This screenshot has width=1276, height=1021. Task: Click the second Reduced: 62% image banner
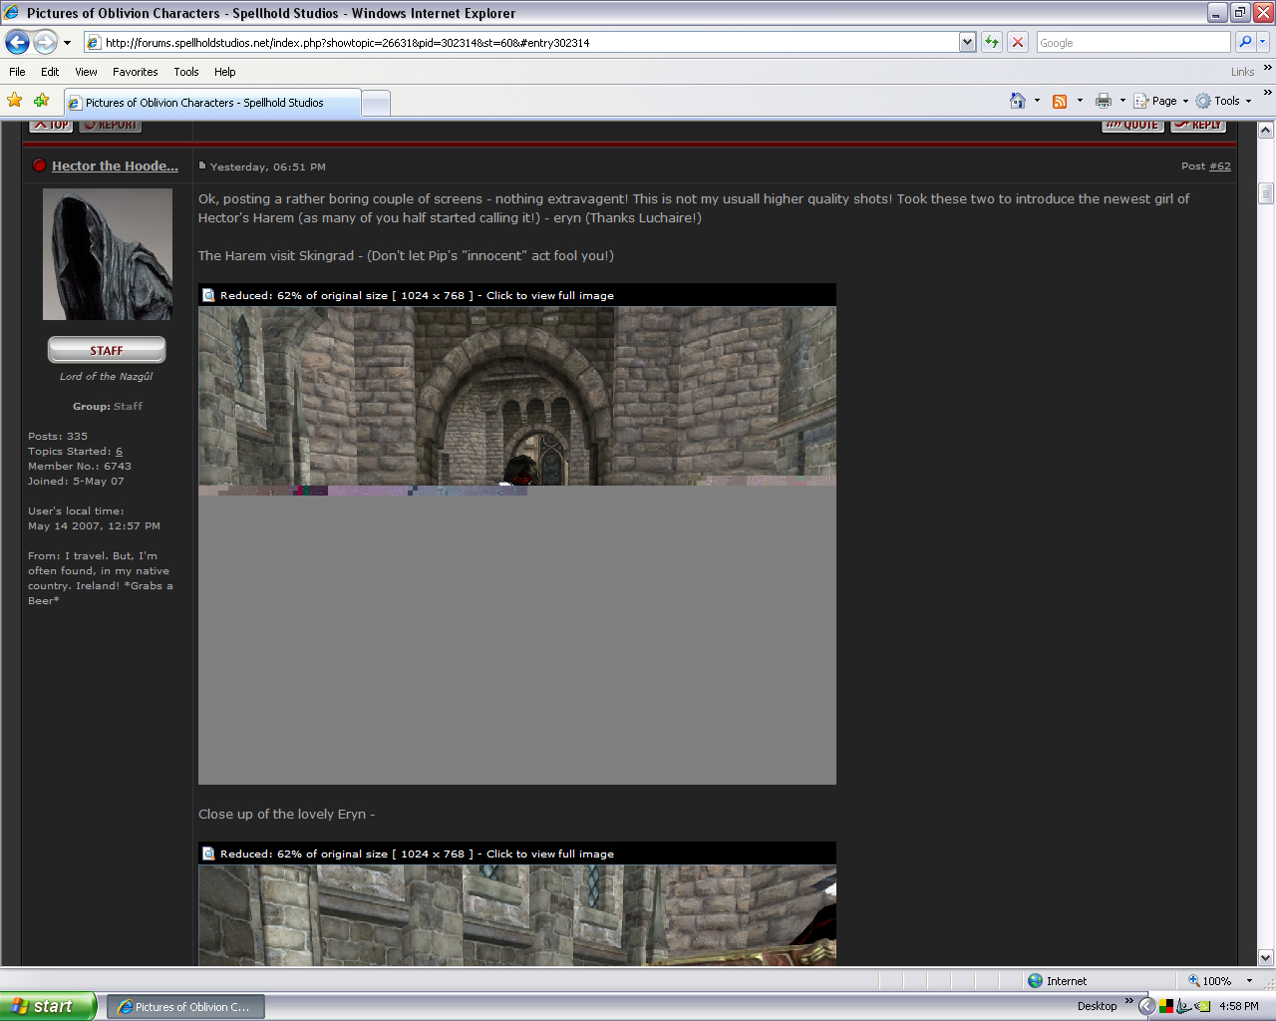tap(517, 853)
